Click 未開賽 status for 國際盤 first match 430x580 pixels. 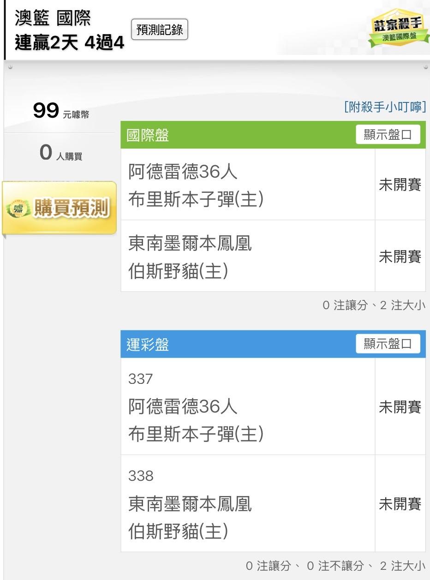pyautogui.click(x=400, y=185)
